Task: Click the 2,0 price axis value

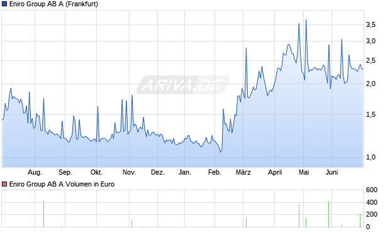Action: pyautogui.click(x=370, y=84)
